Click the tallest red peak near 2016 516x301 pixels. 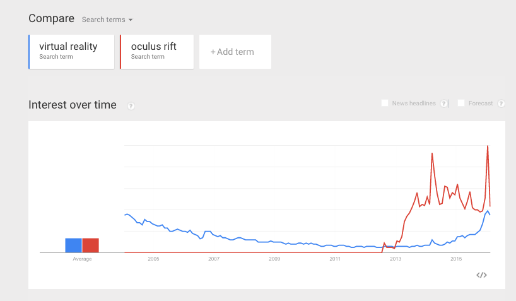click(488, 146)
